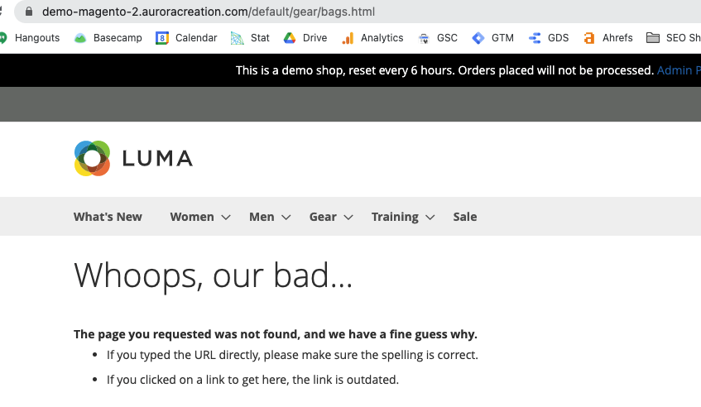Open the Google Calendar bookmark
The width and height of the screenshot is (701, 407).
186,38
